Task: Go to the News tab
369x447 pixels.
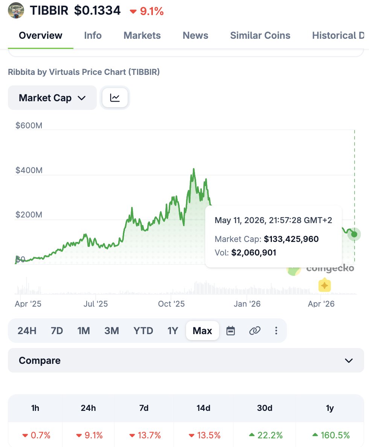Action: click(195, 35)
